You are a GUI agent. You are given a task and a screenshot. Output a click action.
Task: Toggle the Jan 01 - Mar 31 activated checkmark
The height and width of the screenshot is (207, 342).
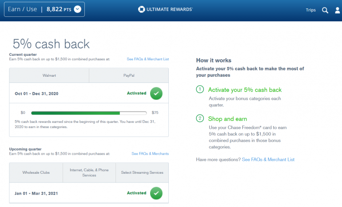click(156, 193)
